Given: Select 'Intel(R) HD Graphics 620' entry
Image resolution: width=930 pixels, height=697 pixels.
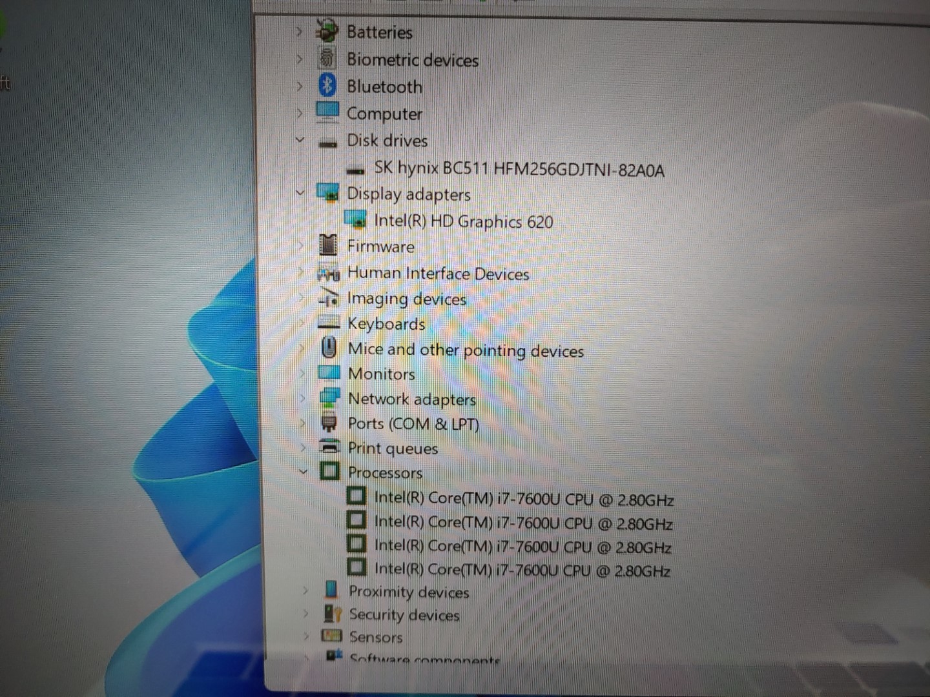Looking at the screenshot, I should coord(464,221).
